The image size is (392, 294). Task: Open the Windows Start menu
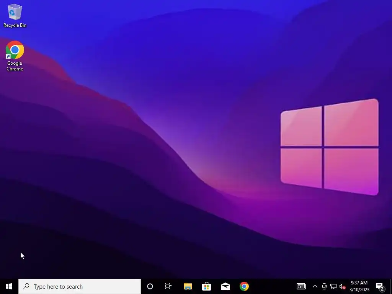(9, 286)
